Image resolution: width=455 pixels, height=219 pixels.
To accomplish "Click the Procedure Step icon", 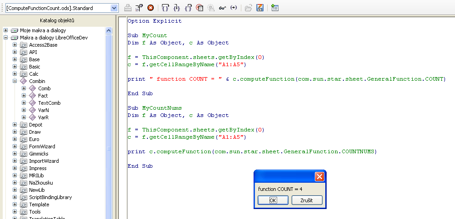I will coord(166,8).
